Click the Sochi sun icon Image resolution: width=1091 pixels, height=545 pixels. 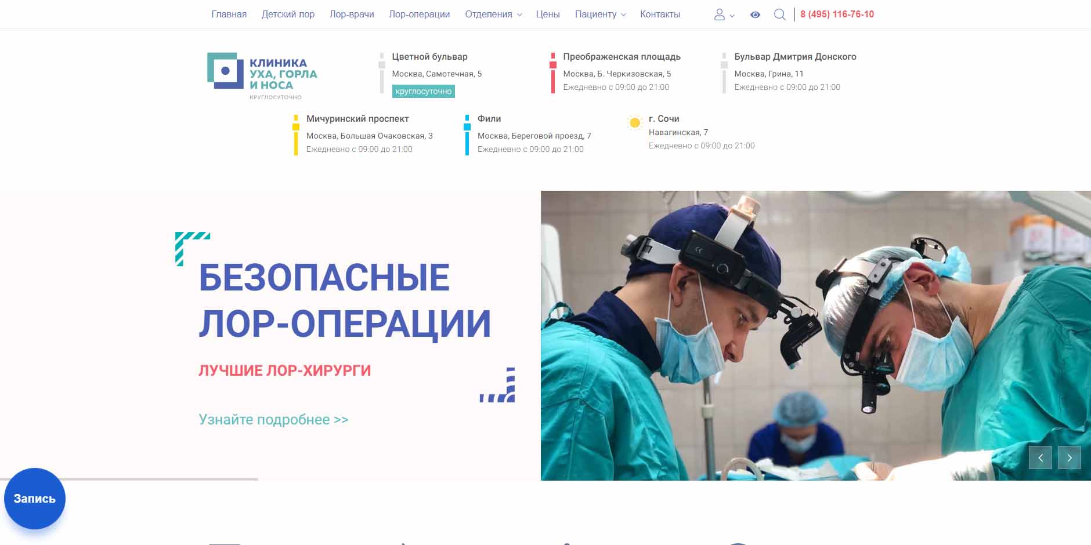[634, 122]
